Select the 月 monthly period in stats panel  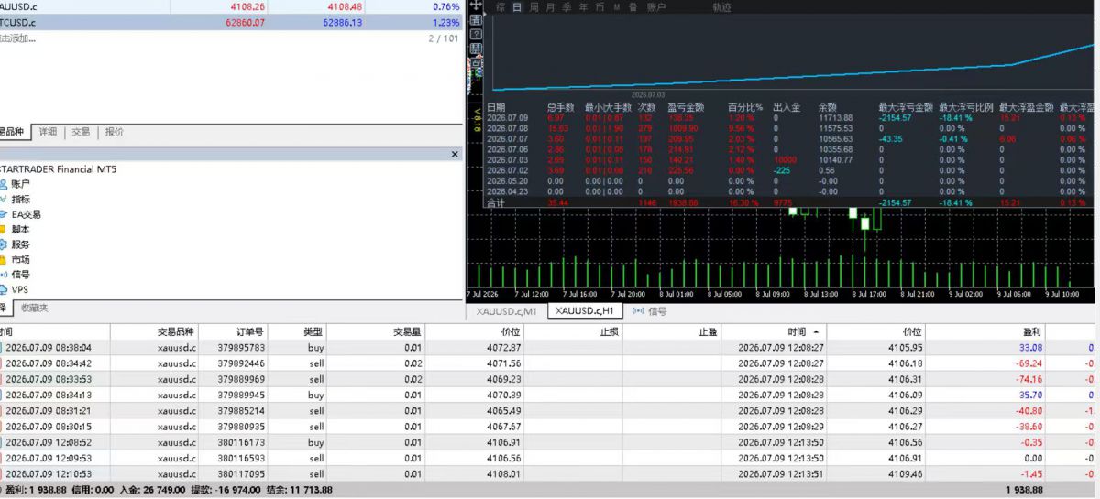click(x=549, y=7)
